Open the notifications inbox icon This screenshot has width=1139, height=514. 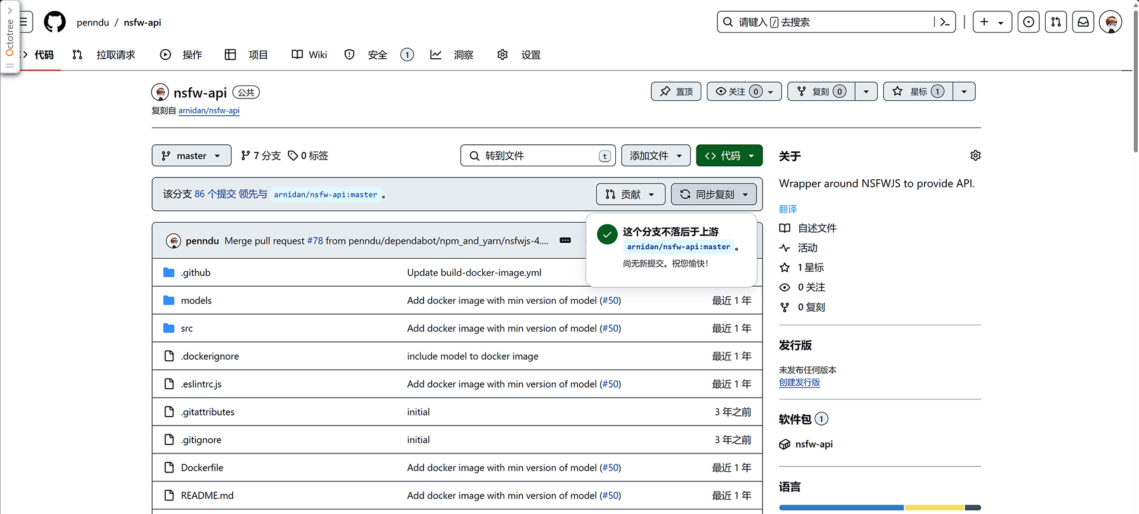click(1083, 22)
